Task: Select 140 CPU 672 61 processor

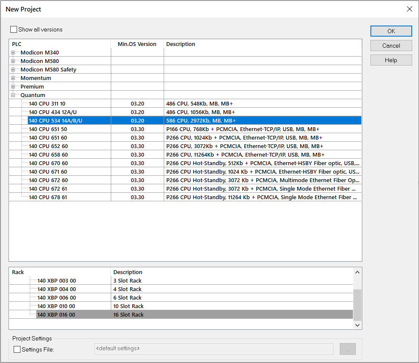Action: click(185, 189)
